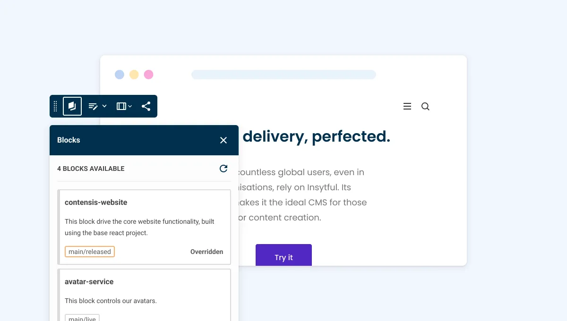The height and width of the screenshot is (321, 567).
Task: Open the site search with the magnifier icon
Action: click(425, 106)
